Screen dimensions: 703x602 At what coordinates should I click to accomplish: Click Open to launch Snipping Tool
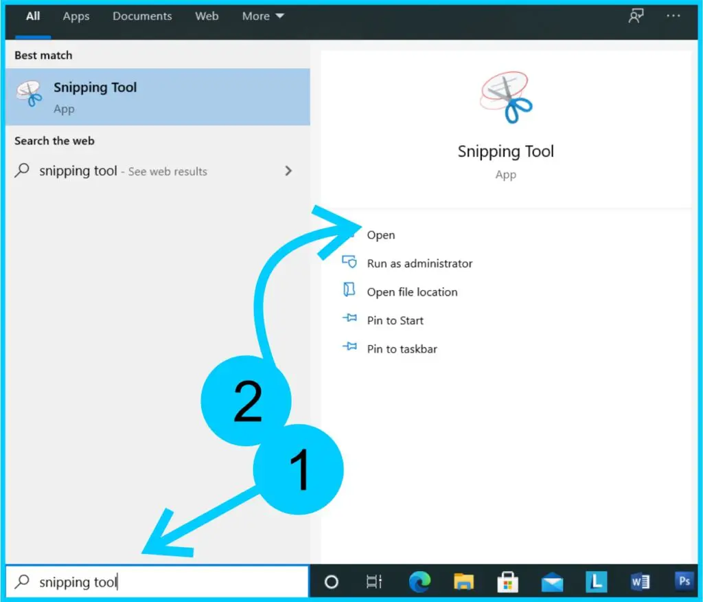pos(380,235)
